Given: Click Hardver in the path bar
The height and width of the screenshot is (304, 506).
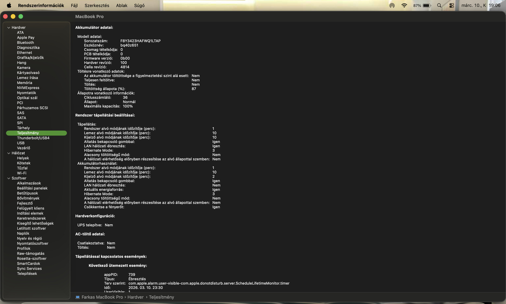Looking at the screenshot, I should click(x=135, y=297).
